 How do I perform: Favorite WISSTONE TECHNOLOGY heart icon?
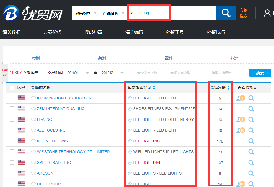(x=33, y=152)
